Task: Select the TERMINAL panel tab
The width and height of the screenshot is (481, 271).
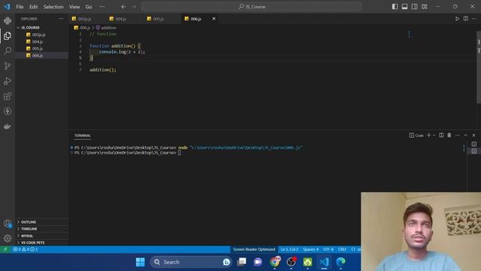Action: 83,135
